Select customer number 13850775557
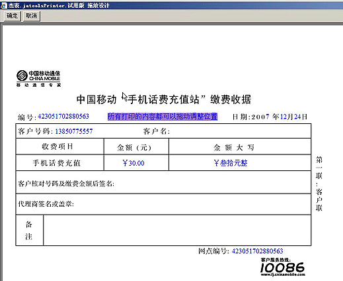Image resolution: width=343 pixels, height=281 pixels. tap(74, 131)
